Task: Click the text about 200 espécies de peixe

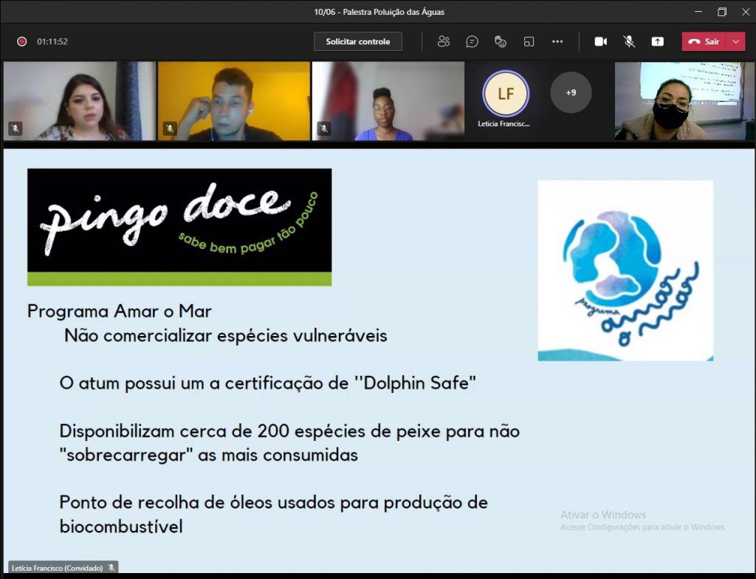Action: coord(289,443)
